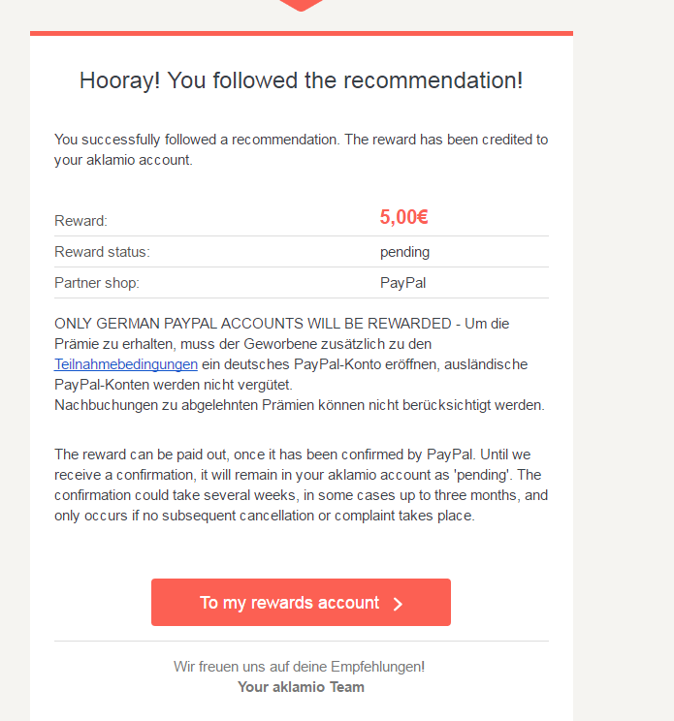
Task: Click the red bar above the email card
Action: [x=301, y=33]
